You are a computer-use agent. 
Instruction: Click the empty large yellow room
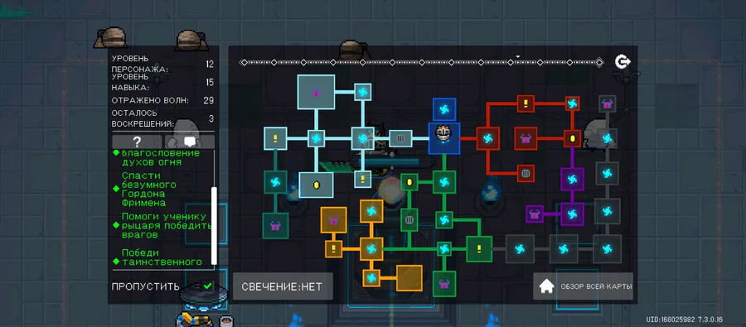(x=409, y=277)
